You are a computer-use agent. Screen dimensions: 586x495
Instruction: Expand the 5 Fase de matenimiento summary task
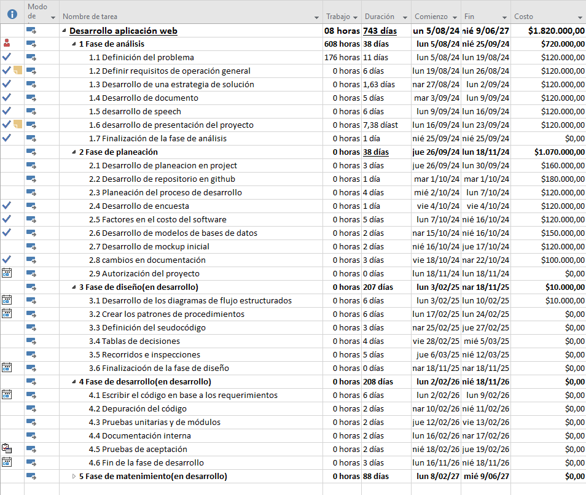pyautogui.click(x=74, y=476)
